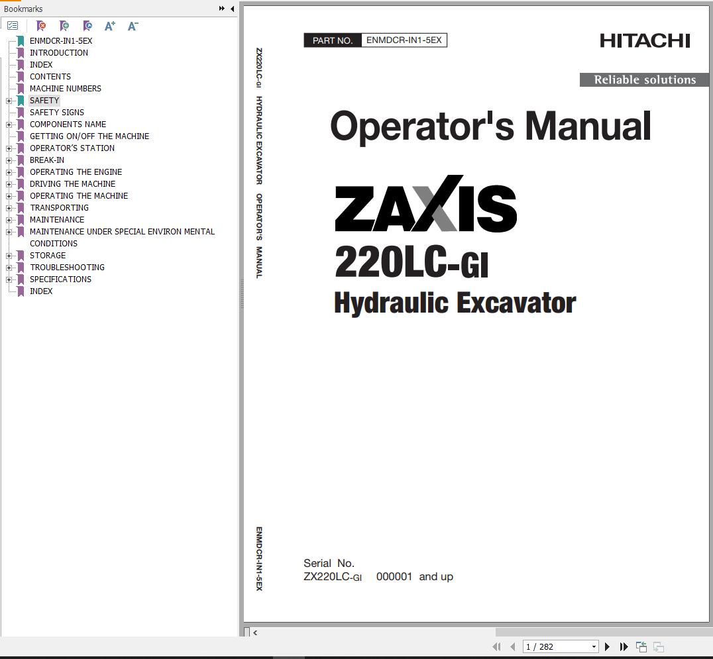The height and width of the screenshot is (659, 713).
Task: Click the double-arrow panel options icon
Action: pos(221,9)
